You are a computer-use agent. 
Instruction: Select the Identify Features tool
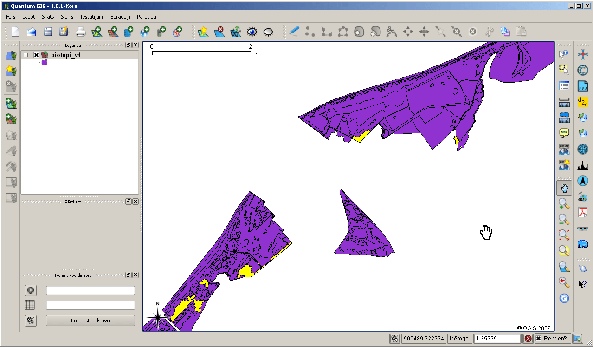564,54
